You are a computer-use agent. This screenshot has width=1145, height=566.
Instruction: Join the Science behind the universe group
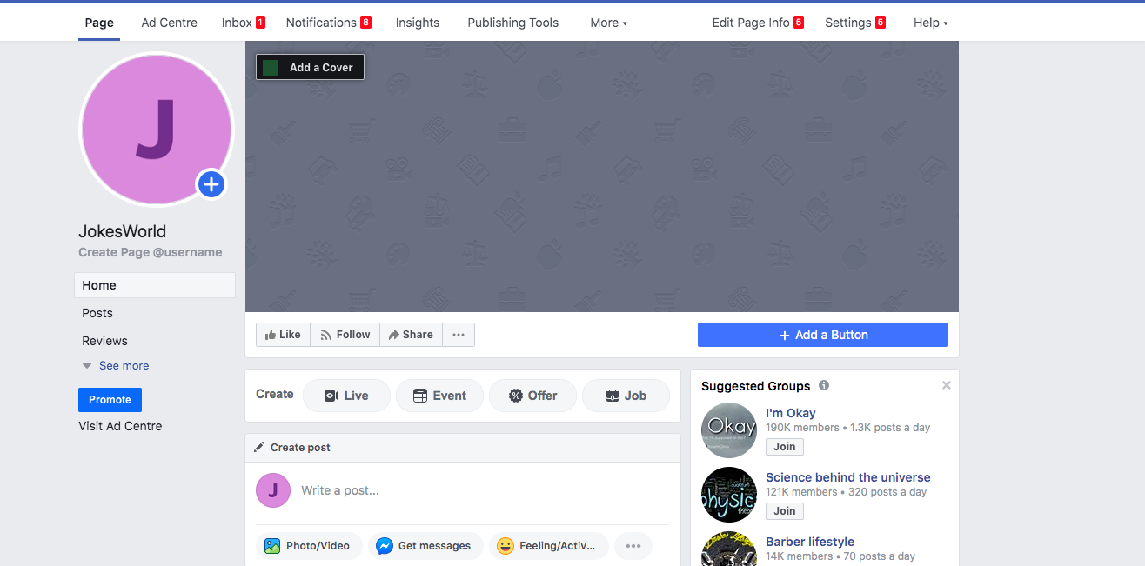pyautogui.click(x=785, y=511)
